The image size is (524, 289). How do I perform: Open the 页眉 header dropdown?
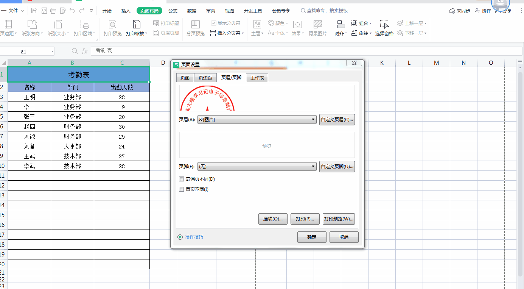click(257, 120)
